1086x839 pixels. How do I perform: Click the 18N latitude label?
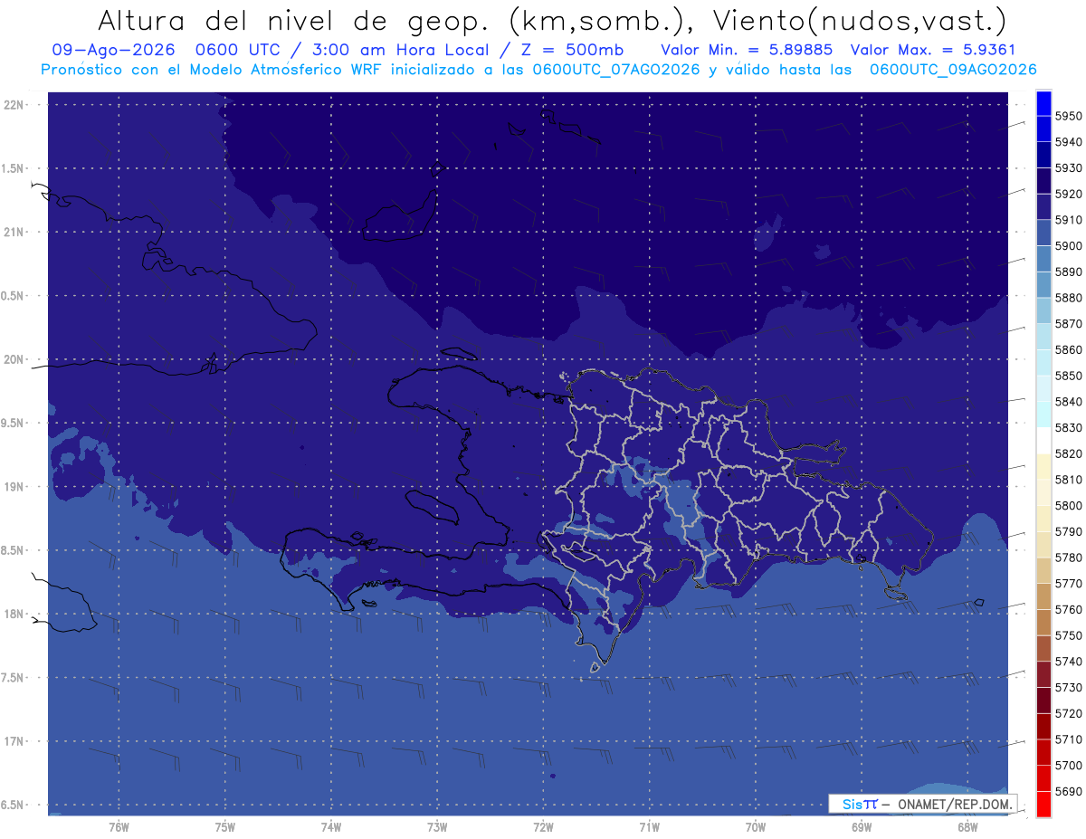tap(14, 614)
